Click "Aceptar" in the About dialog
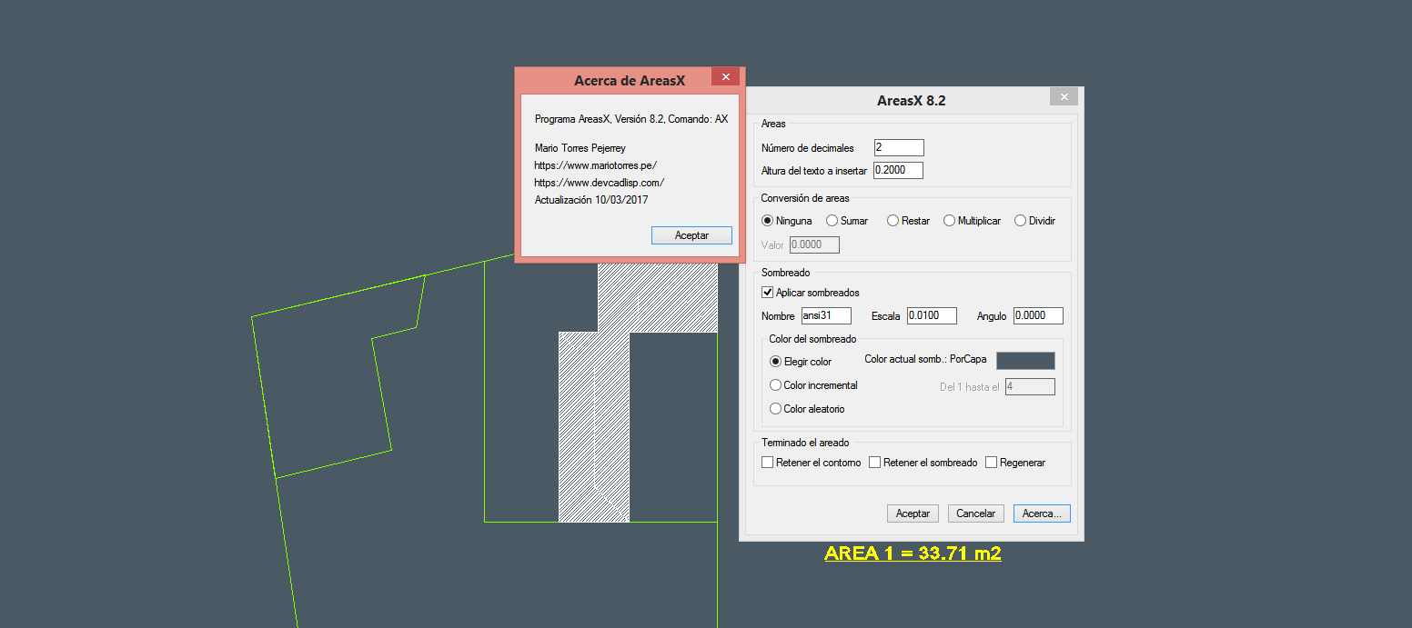 [x=691, y=234]
